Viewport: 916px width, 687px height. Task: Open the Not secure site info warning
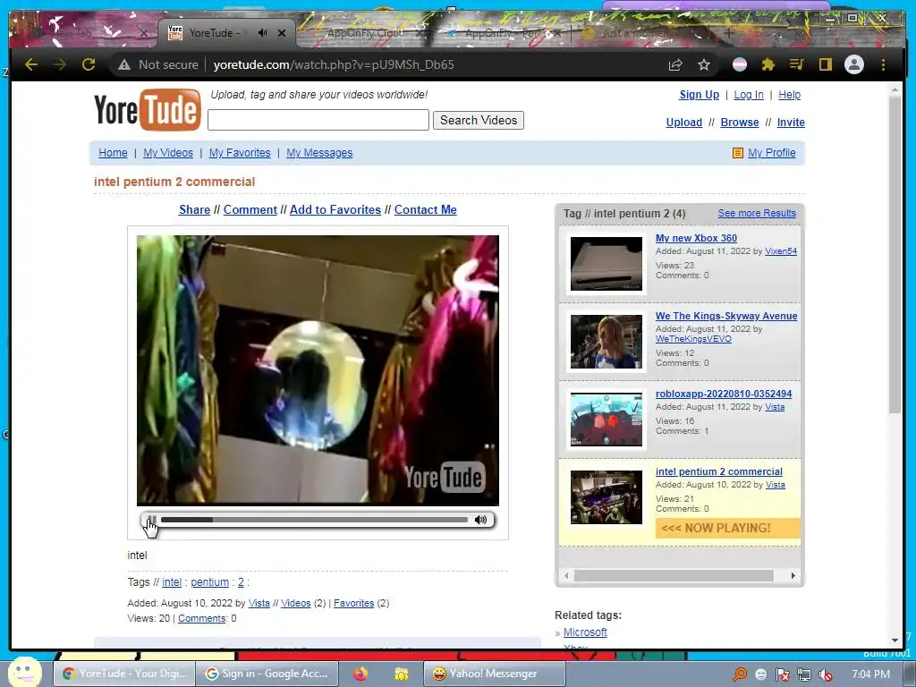pos(157,64)
